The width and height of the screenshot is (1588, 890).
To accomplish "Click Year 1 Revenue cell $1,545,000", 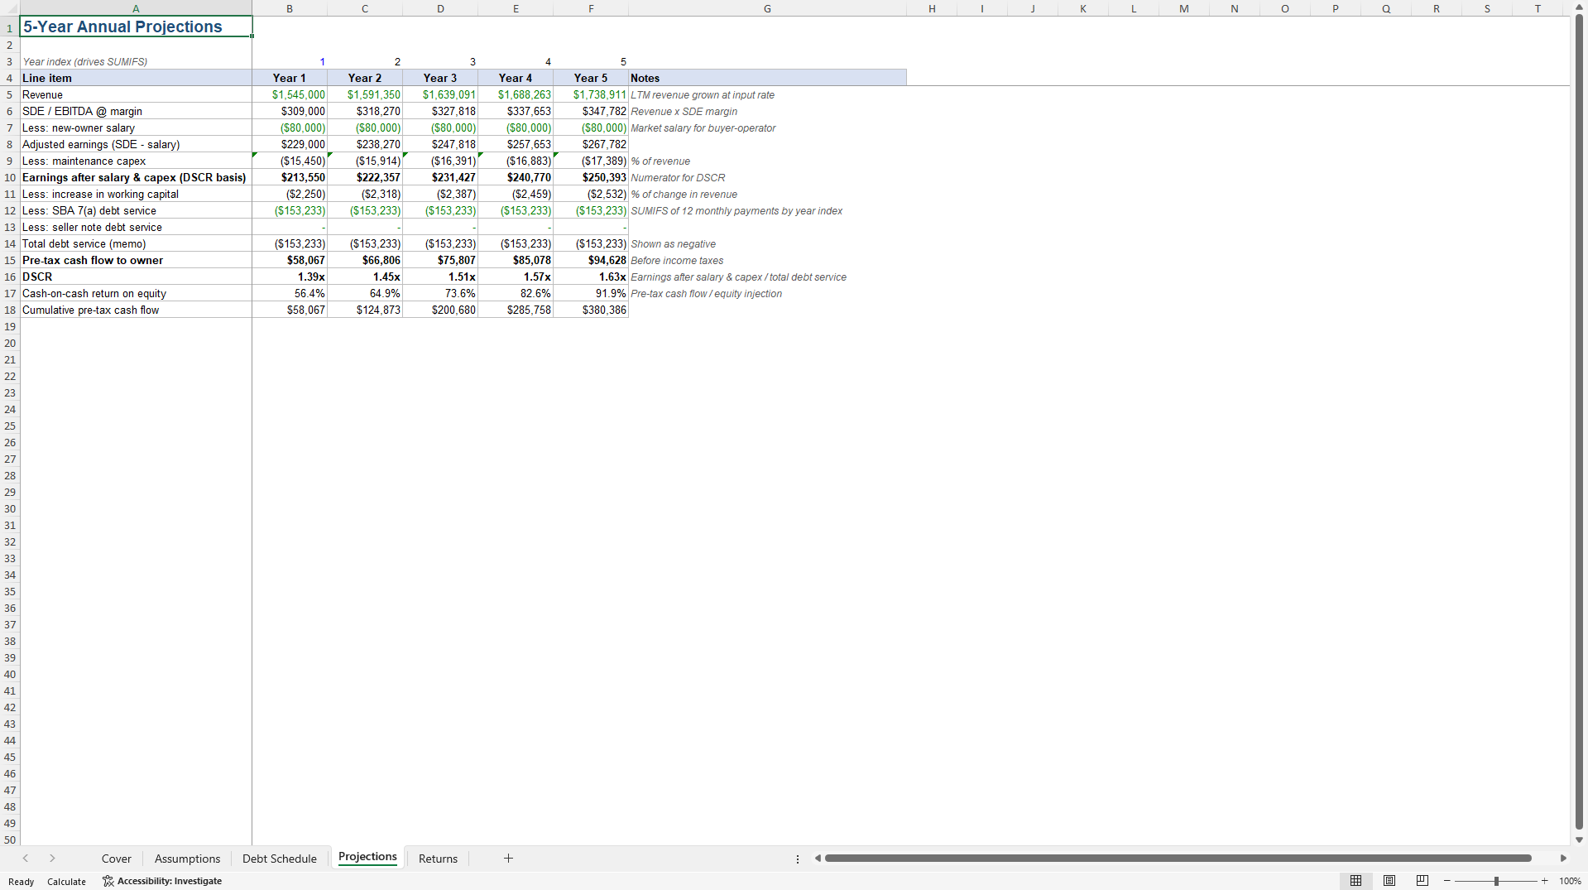I will click(x=290, y=94).
